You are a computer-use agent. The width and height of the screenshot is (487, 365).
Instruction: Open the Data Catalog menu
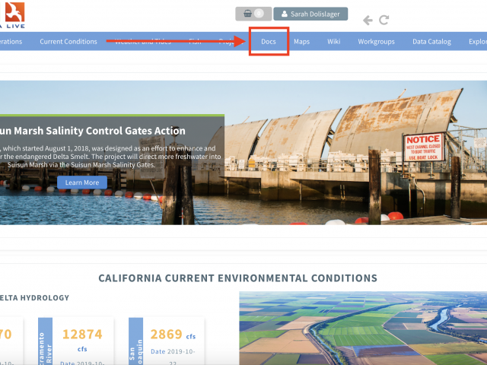tap(431, 42)
